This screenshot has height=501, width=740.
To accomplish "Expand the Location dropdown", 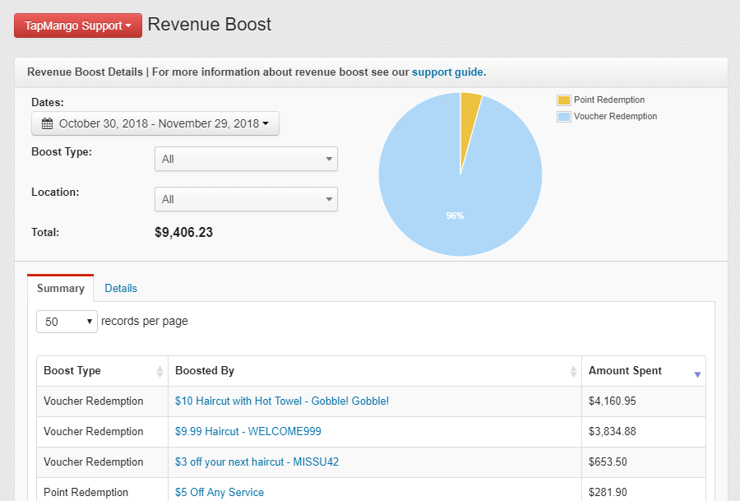I will point(246,199).
